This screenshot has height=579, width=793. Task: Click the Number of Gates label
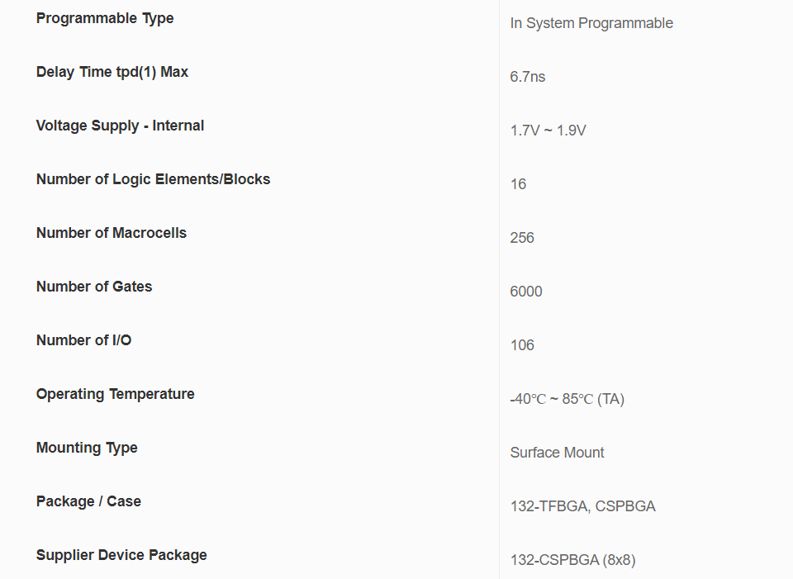coord(94,287)
